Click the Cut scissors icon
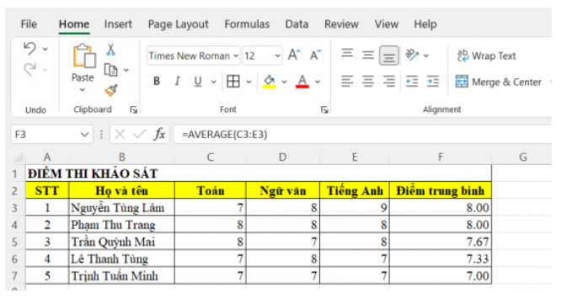The height and width of the screenshot is (304, 567). 110,50
